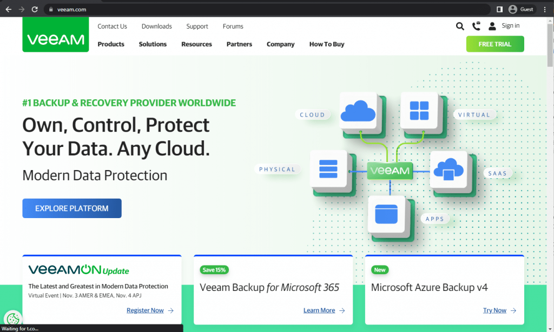This screenshot has width=554, height=332.
Task: Follow the Register Now link
Action: click(145, 310)
